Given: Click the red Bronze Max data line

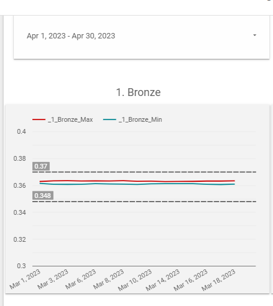Looking at the screenshot, I should pos(137,181).
